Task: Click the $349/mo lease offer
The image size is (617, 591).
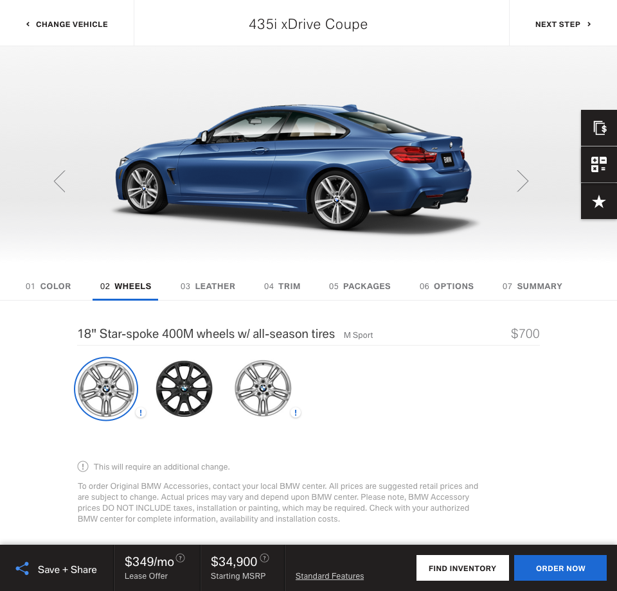Action: (x=149, y=562)
